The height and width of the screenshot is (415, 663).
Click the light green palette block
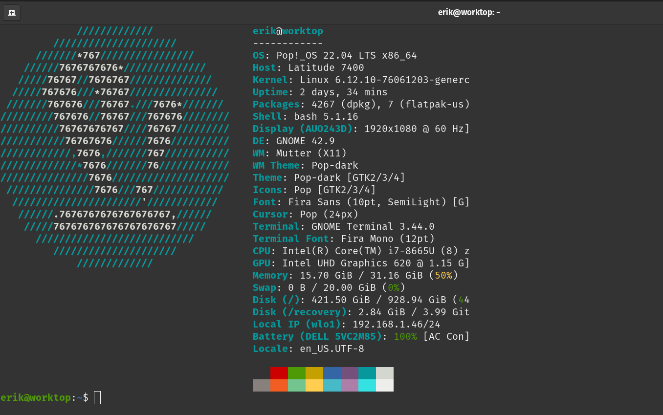[297, 386]
